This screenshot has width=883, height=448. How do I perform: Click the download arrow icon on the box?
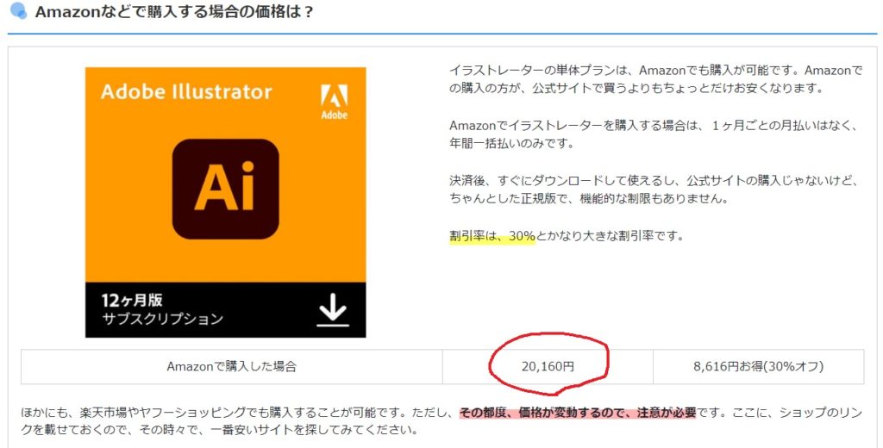click(332, 311)
